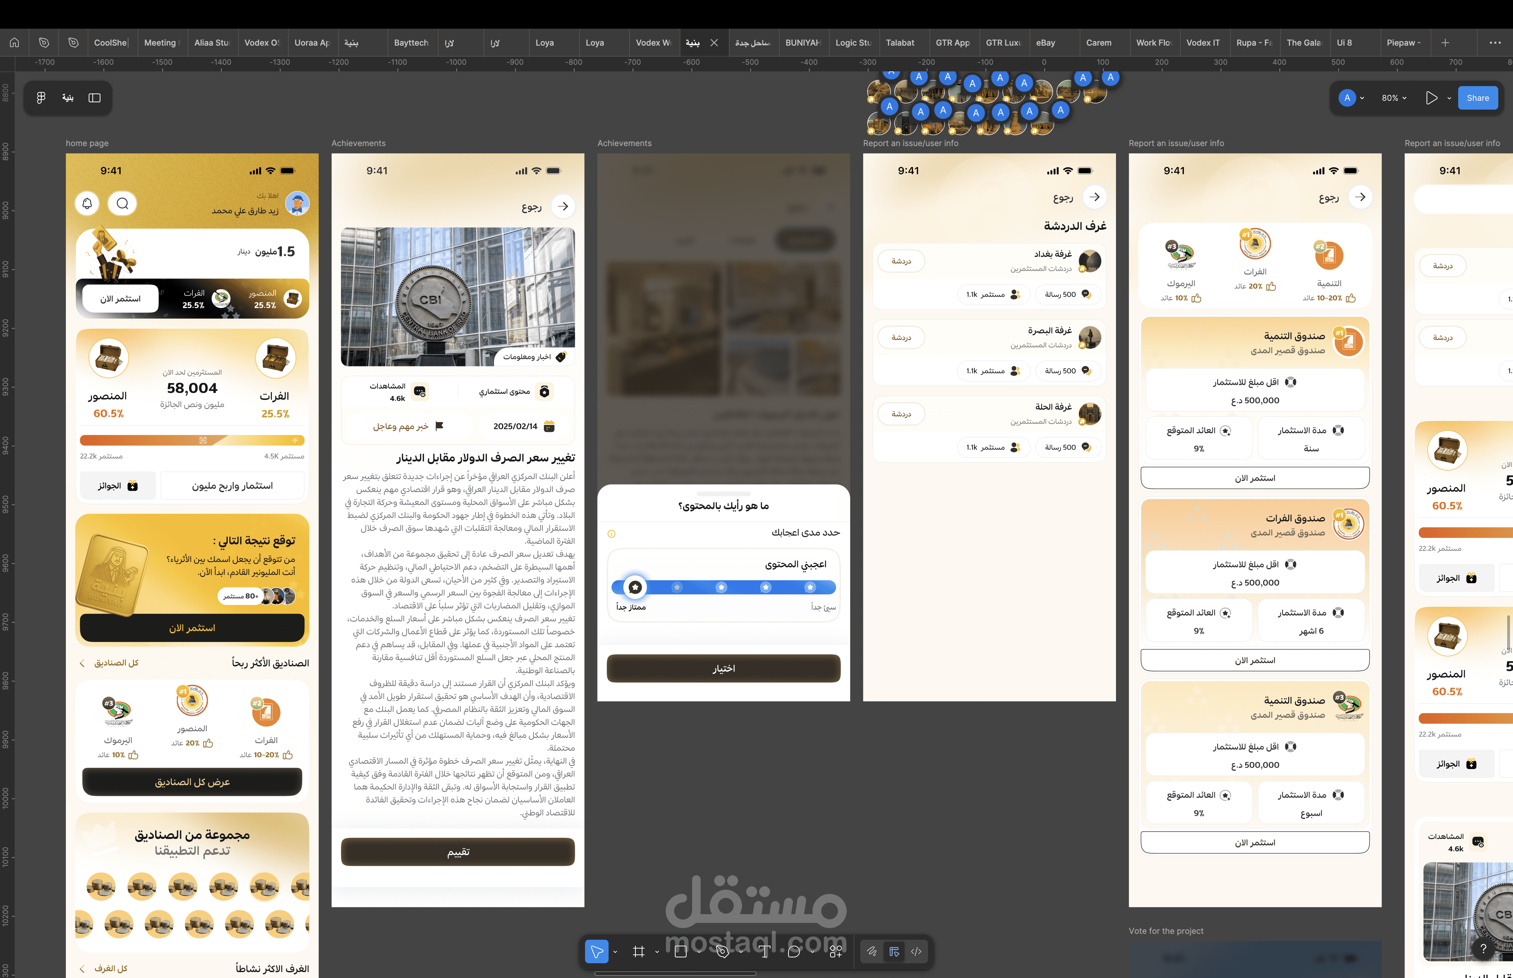Screen dimensions: 1513x978
Task: Select Vote for the project frame label
Action: click(x=1166, y=931)
